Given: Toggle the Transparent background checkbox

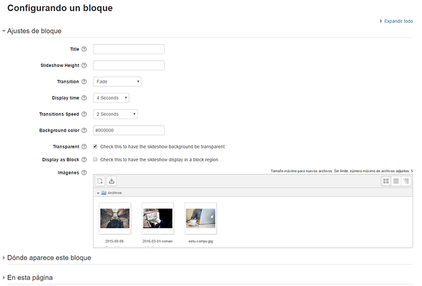Looking at the screenshot, I should point(95,146).
